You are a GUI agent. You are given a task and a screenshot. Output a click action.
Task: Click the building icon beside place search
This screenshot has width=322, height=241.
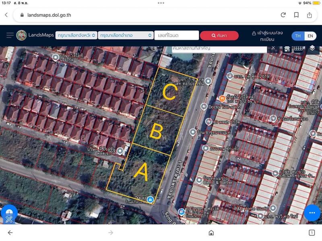[287, 49]
